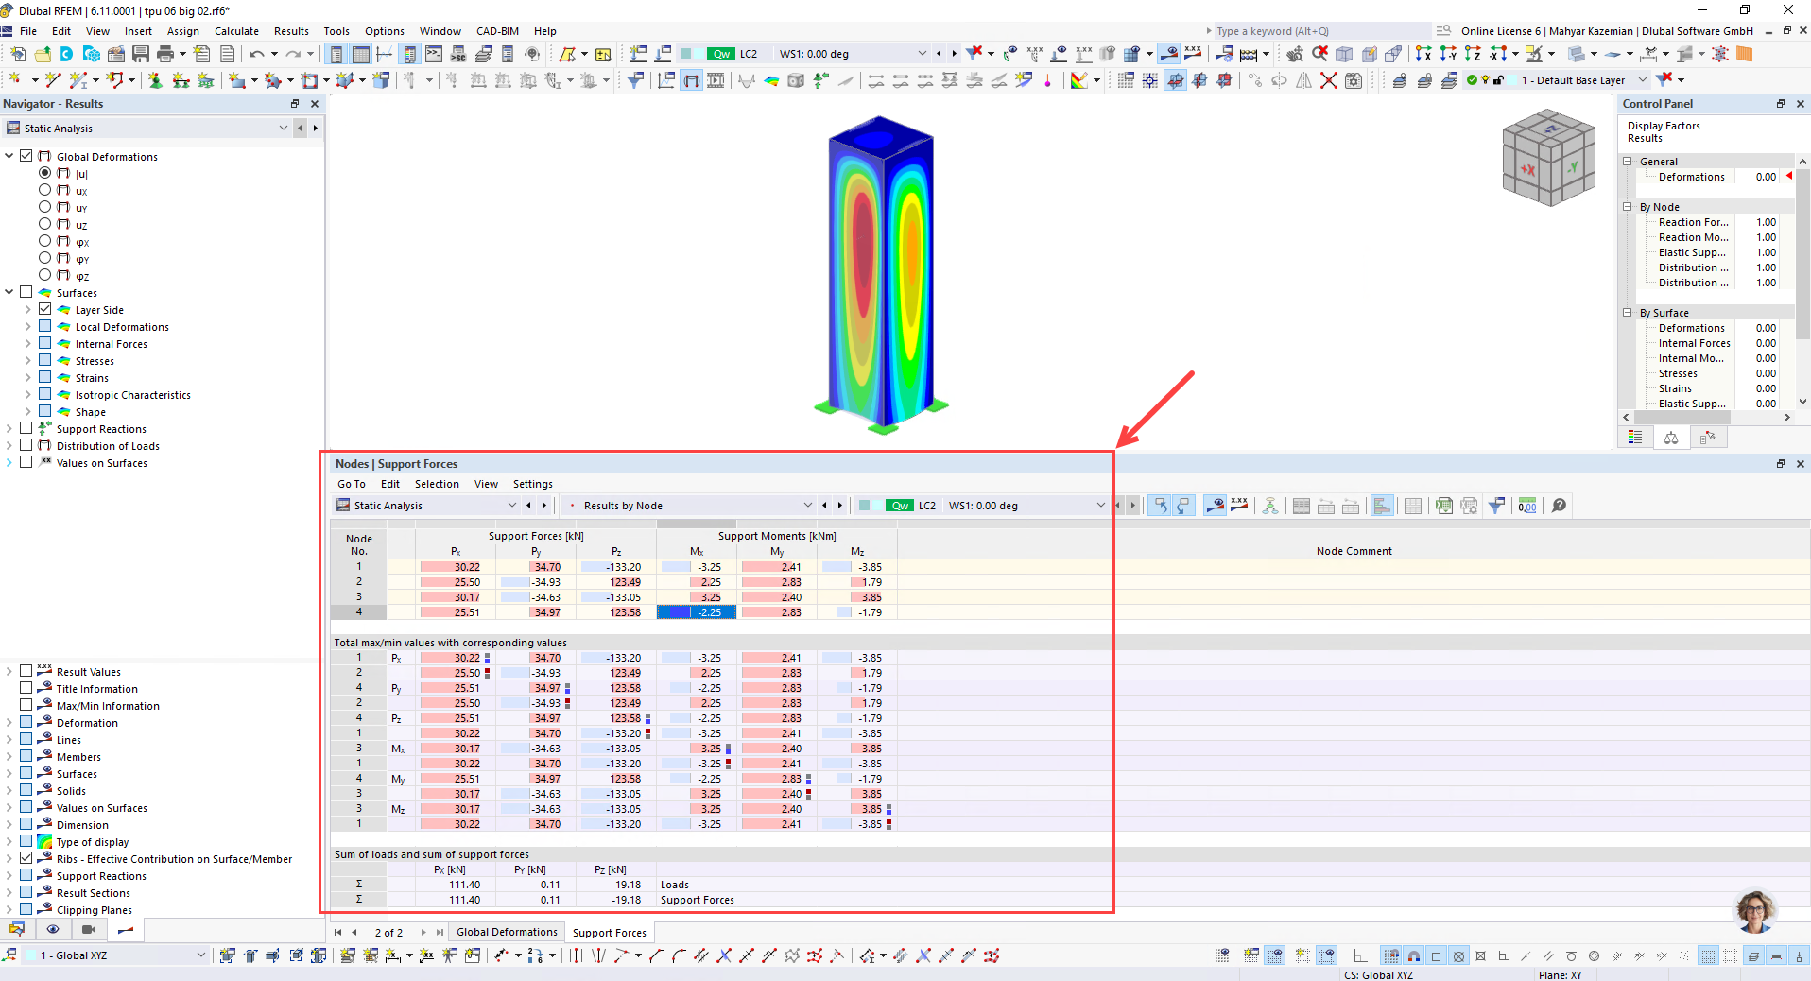Export the Support Forces table to Excel

[1443, 506]
